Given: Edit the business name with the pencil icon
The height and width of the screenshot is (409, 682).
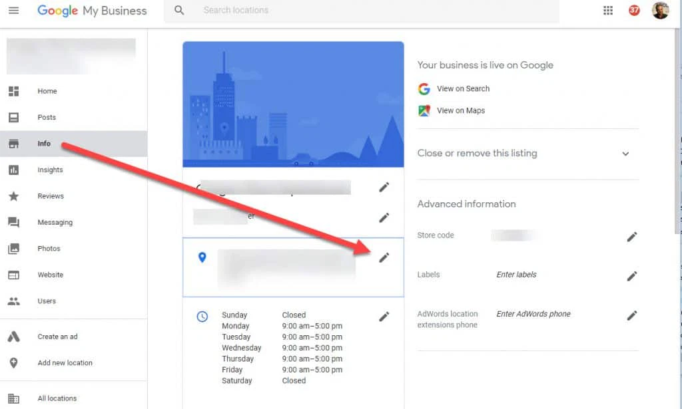Looking at the screenshot, I should pos(384,188).
